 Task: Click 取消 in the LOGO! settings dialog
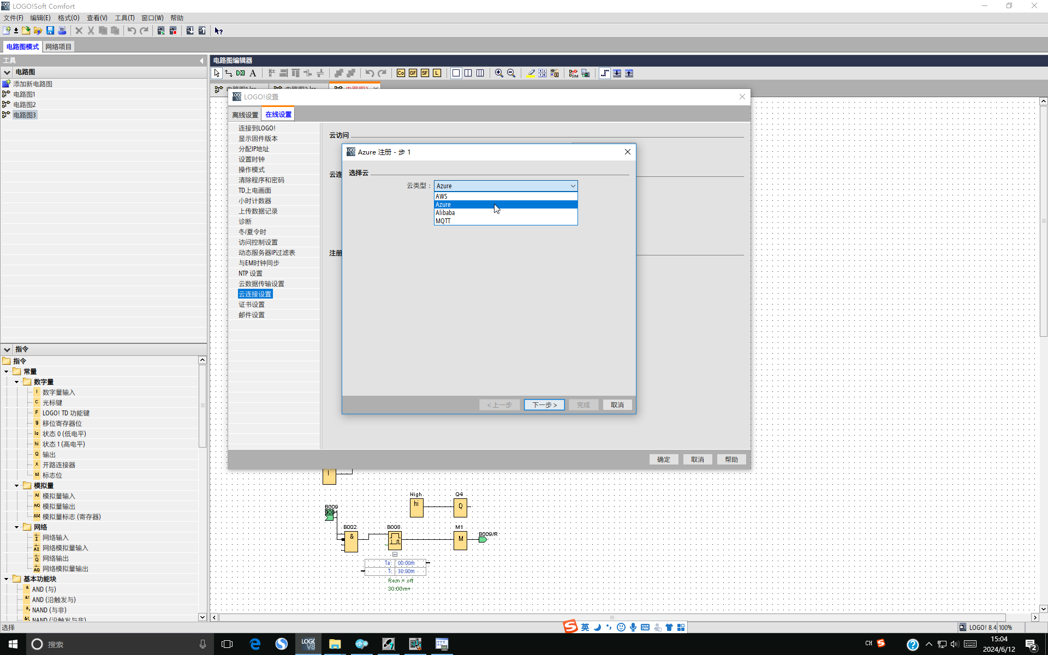[x=698, y=460]
